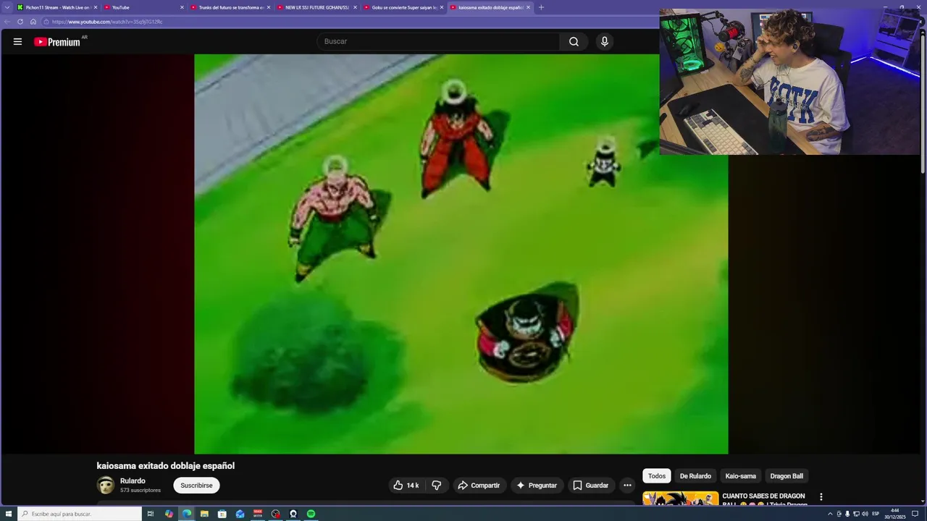Open File Explorer from taskbar

[204, 514]
